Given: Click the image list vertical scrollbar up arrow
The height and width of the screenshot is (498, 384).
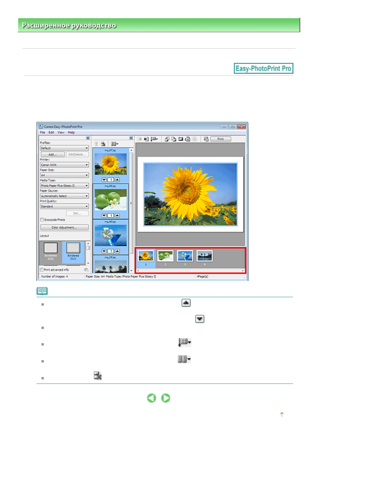Looking at the screenshot, I should click(x=131, y=150).
